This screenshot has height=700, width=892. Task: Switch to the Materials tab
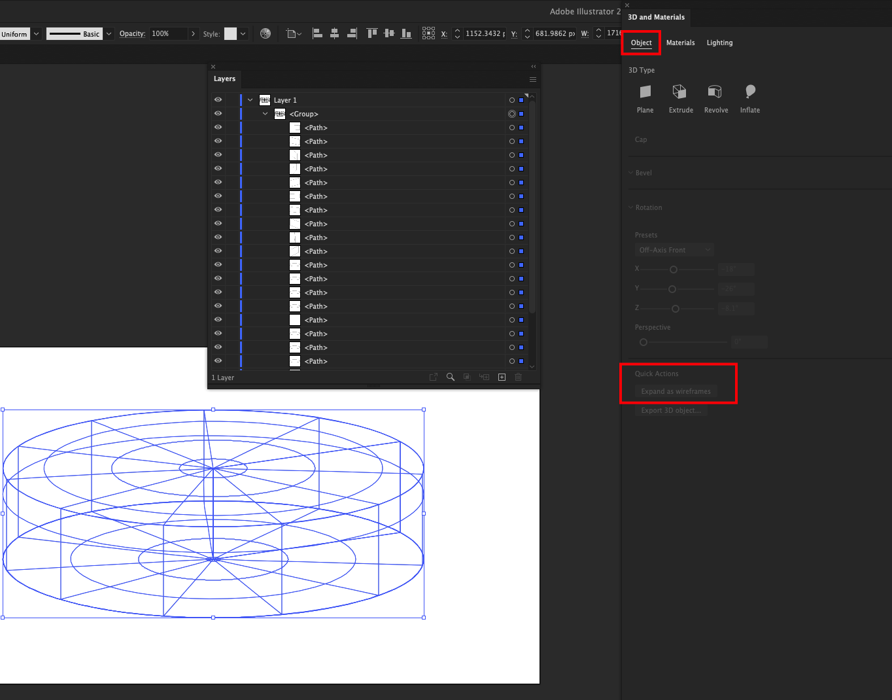point(680,43)
